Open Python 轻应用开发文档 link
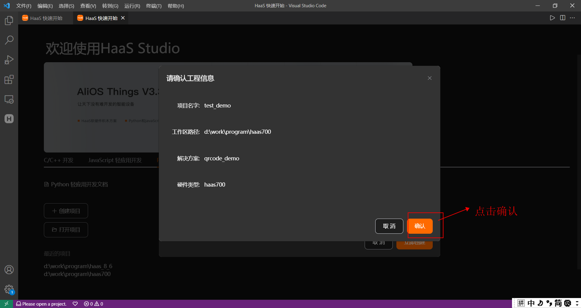The image size is (581, 308). coord(76,184)
